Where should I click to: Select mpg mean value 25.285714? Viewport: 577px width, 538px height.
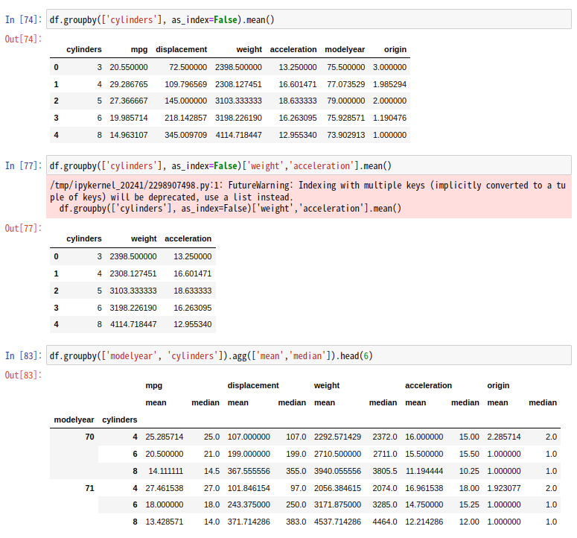point(165,437)
